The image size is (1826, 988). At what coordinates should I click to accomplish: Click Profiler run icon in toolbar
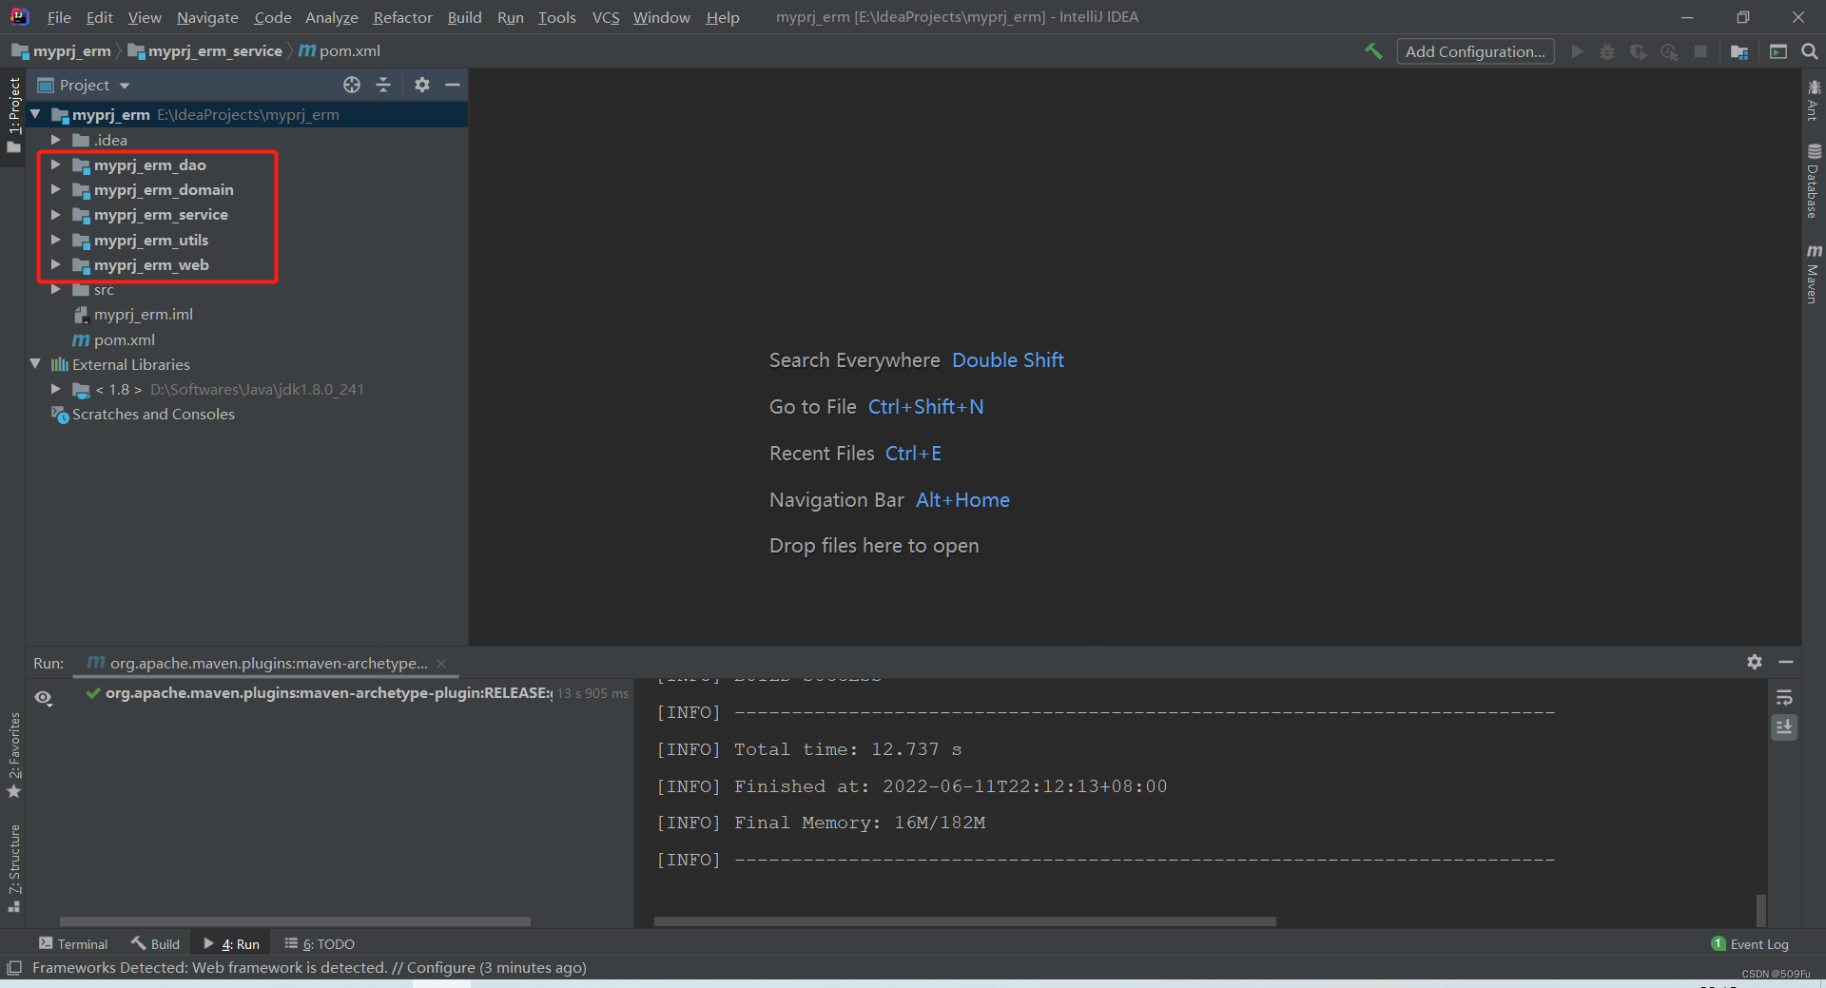point(1669,51)
